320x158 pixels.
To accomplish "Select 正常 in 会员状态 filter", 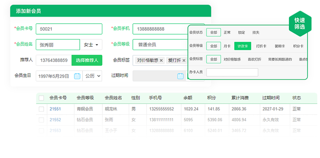I will point(227,33).
